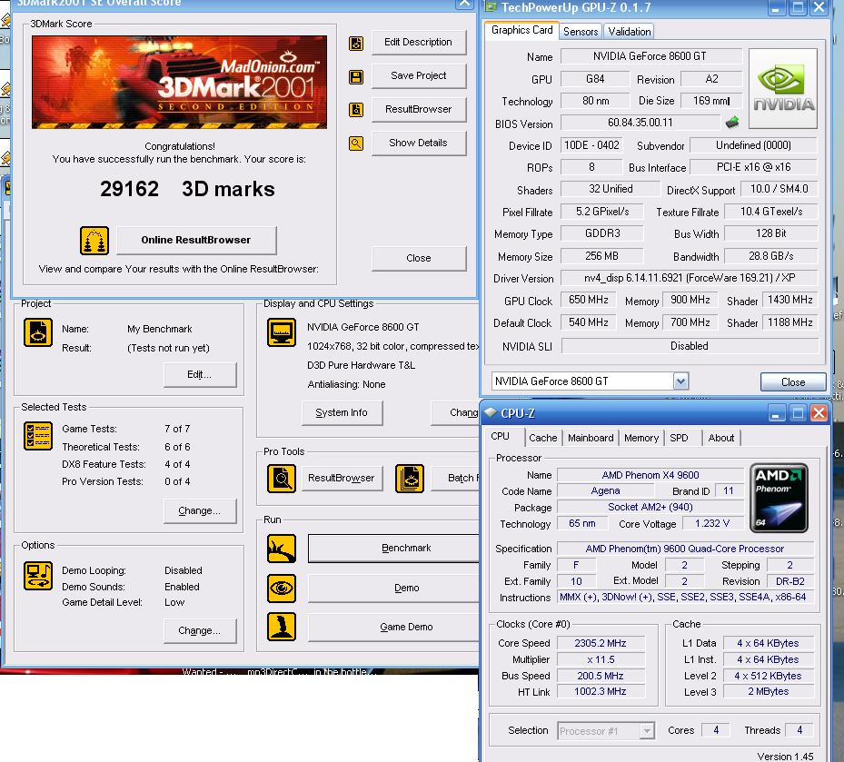
Task: Click the Project section document icon
Action: click(37, 332)
